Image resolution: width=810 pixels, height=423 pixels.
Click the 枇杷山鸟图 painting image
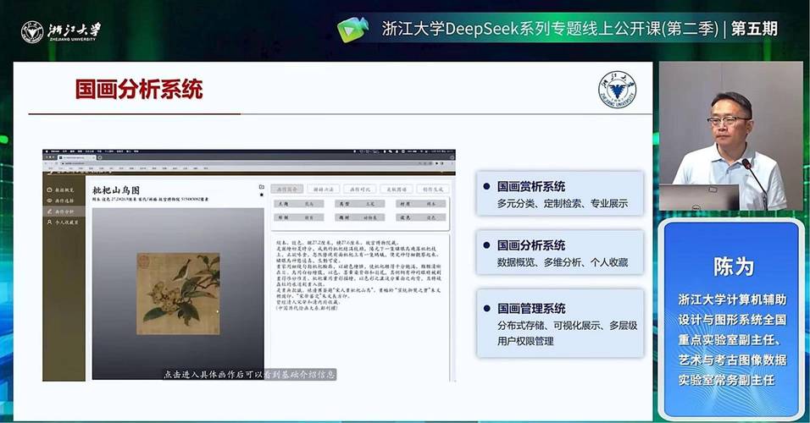pos(178,294)
